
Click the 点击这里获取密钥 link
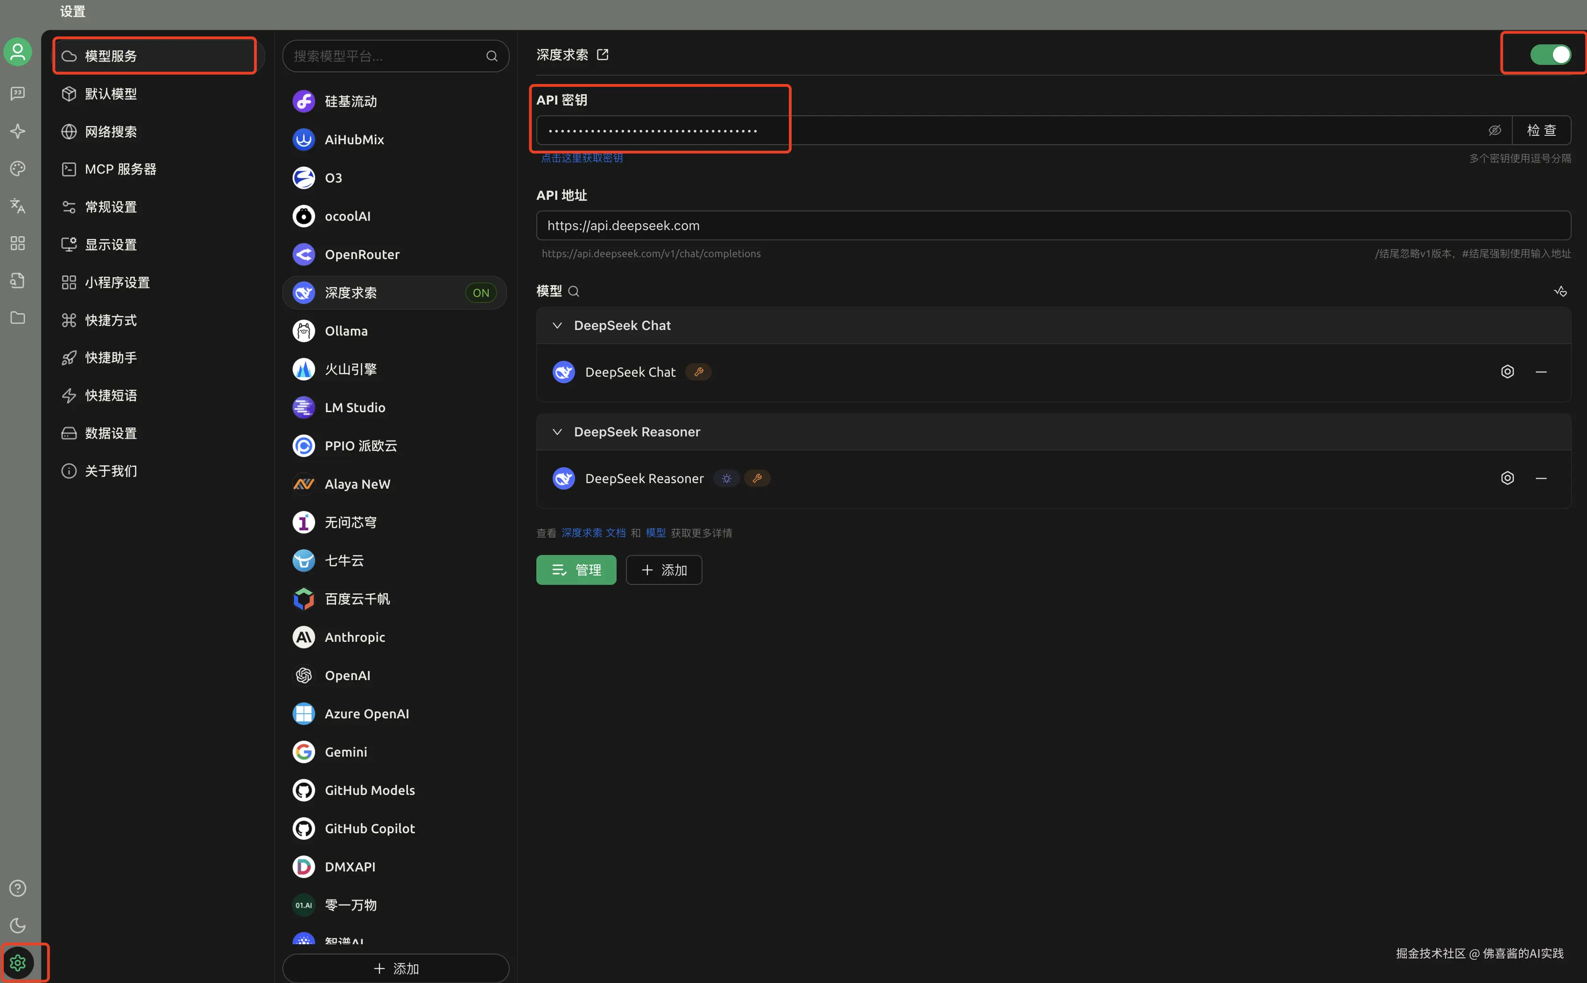582,158
